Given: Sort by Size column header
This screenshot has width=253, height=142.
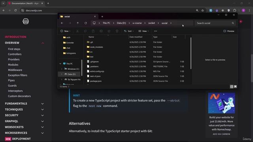Looking at the screenshot, I should [x=175, y=37].
